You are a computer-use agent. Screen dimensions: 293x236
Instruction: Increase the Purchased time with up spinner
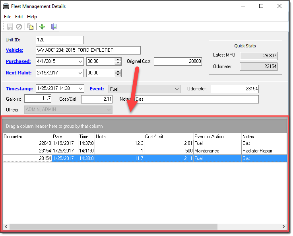pos(118,60)
